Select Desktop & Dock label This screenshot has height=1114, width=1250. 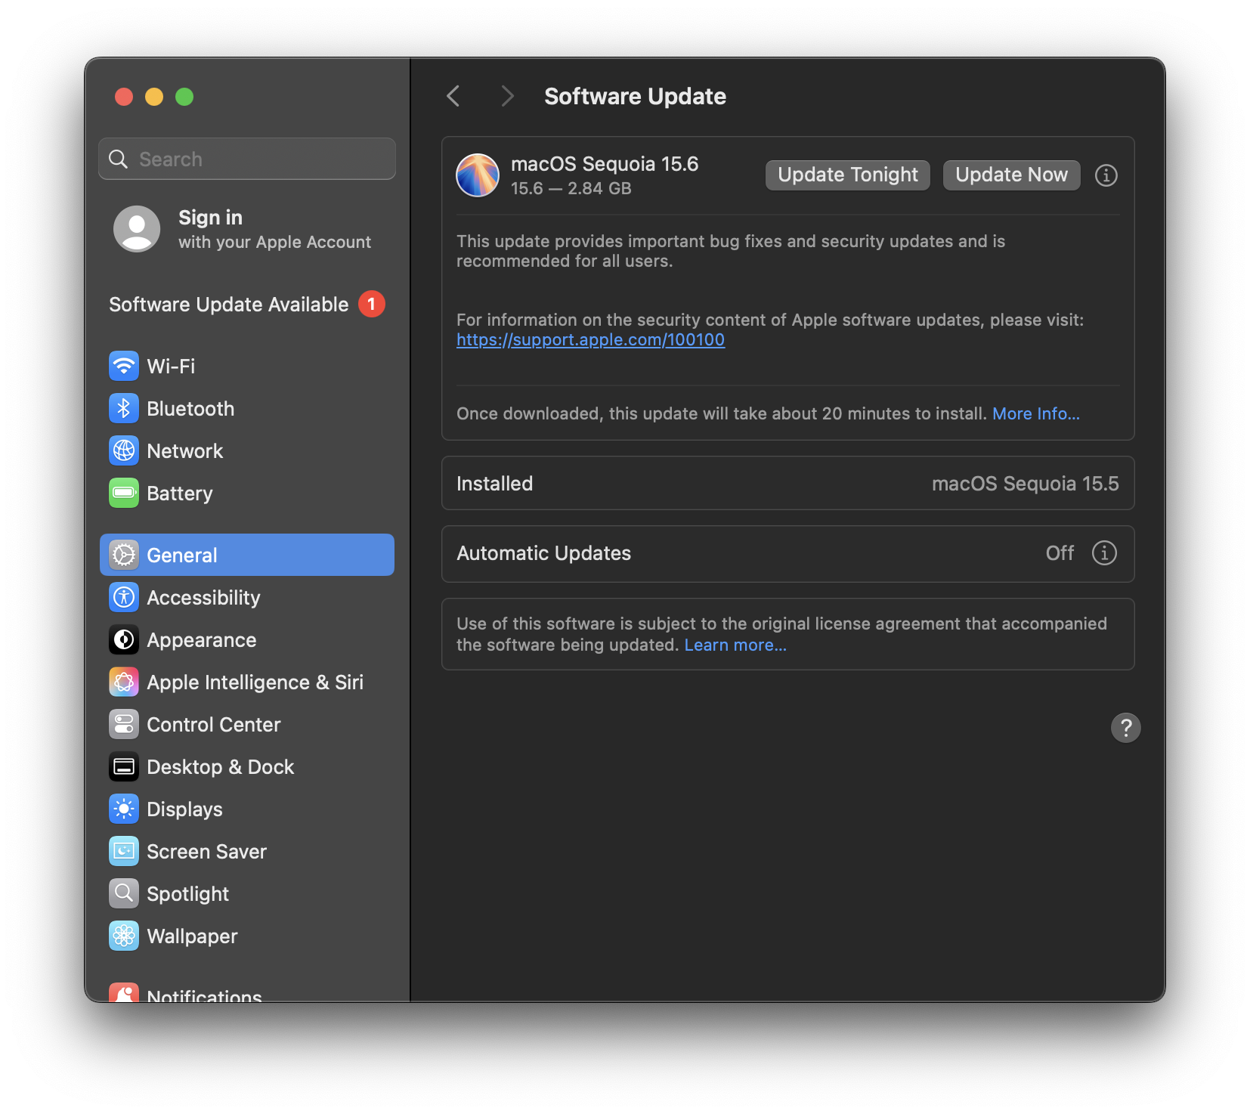tap(221, 767)
